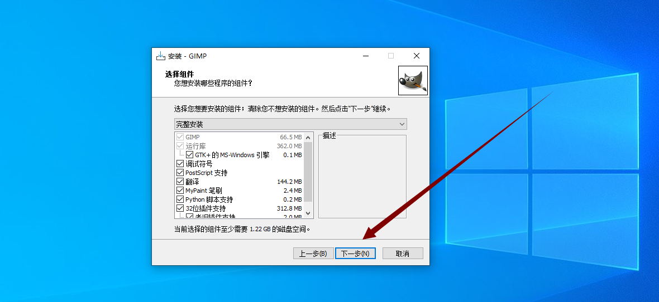Click the 66.5 MB size value
The width and height of the screenshot is (659, 302).
click(x=291, y=137)
